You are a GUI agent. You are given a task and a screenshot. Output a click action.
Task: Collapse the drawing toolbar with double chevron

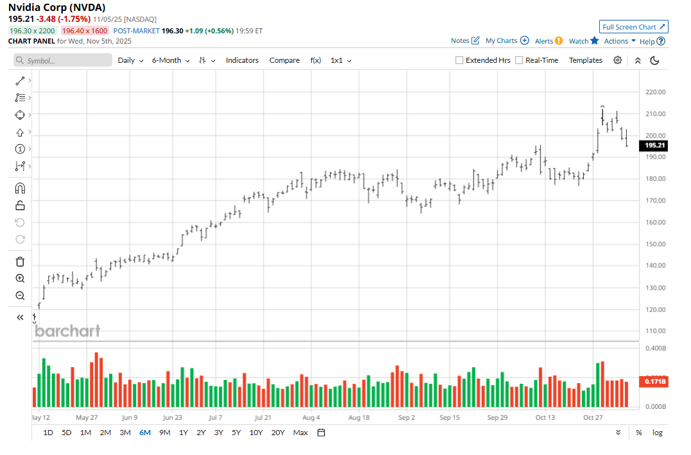(x=20, y=317)
